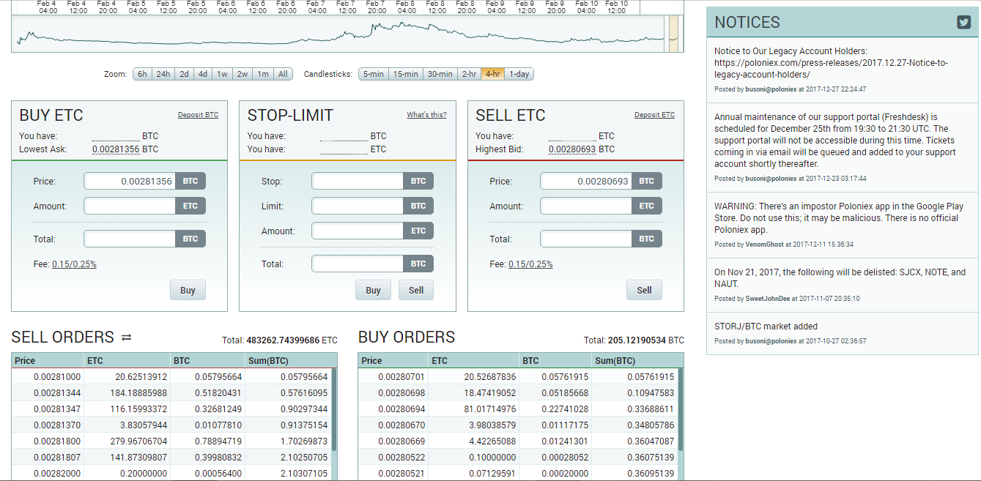
Task: Click Buy button in Buy ETC panel
Action: [x=188, y=290]
